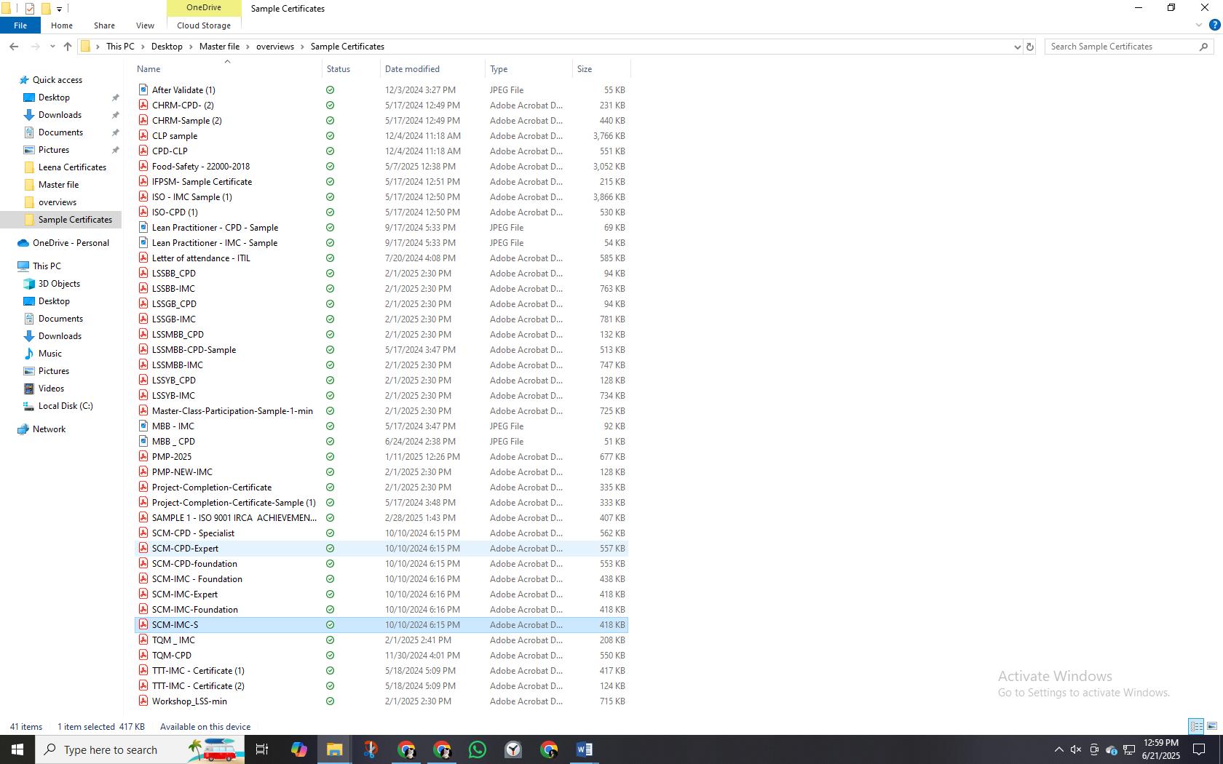The image size is (1223, 764).
Task: Click the OneDrive - Personal cloud icon
Action: click(x=23, y=243)
